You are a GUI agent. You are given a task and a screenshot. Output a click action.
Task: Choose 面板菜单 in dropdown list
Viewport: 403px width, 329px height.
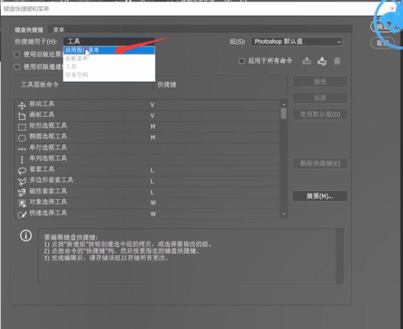pos(109,58)
